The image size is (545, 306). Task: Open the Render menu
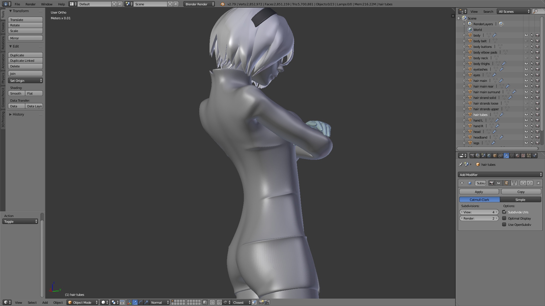pos(30,4)
